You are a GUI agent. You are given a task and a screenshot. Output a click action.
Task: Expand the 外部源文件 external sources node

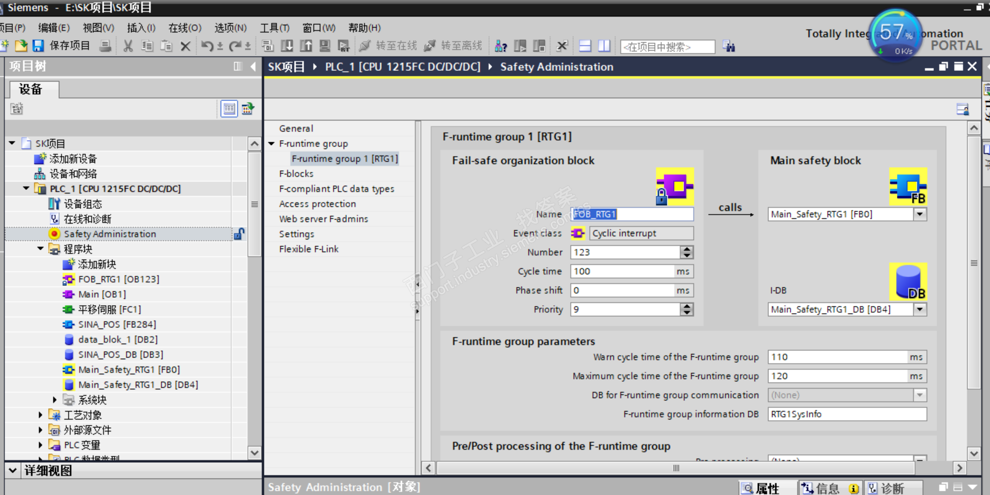(x=41, y=430)
